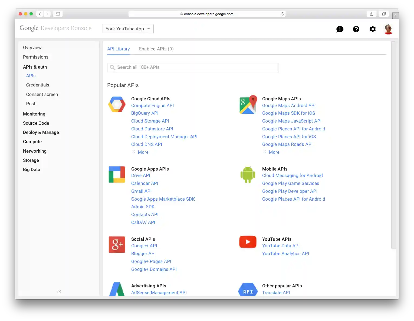Go forward with Safari's forward arrow

pos(47,14)
